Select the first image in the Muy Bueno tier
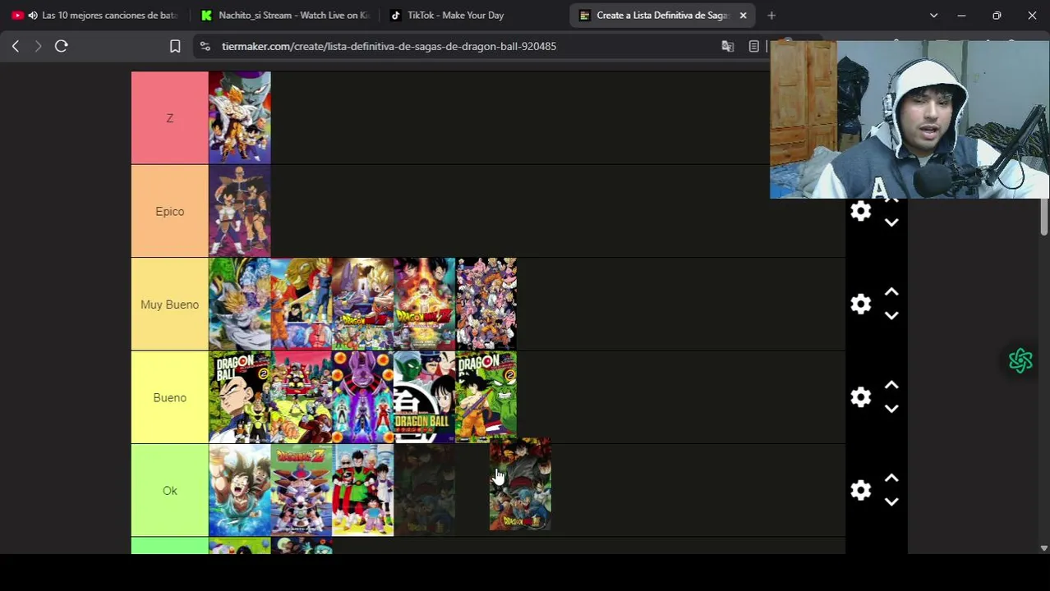The image size is (1050, 591). click(x=240, y=305)
